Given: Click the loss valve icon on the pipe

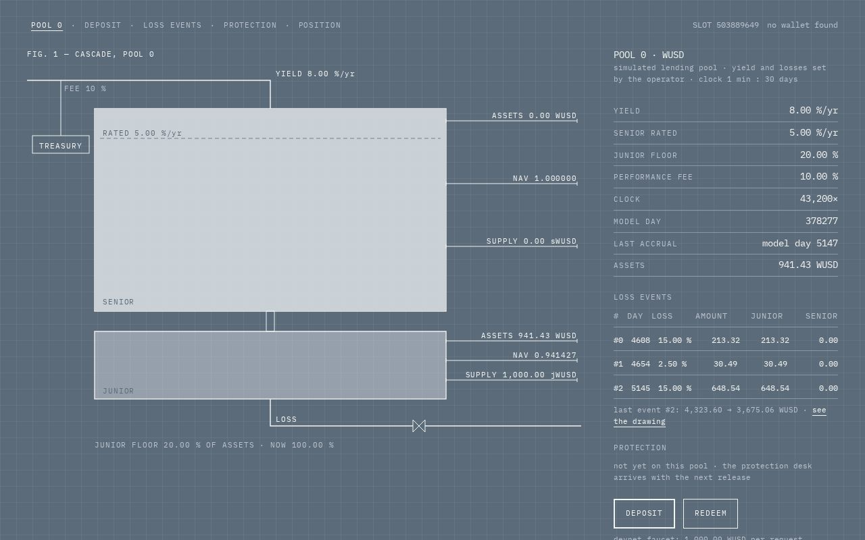Looking at the screenshot, I should (x=419, y=426).
